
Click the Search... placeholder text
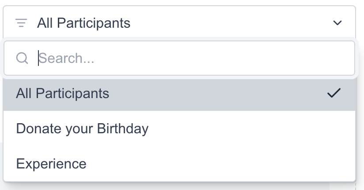tap(66, 58)
